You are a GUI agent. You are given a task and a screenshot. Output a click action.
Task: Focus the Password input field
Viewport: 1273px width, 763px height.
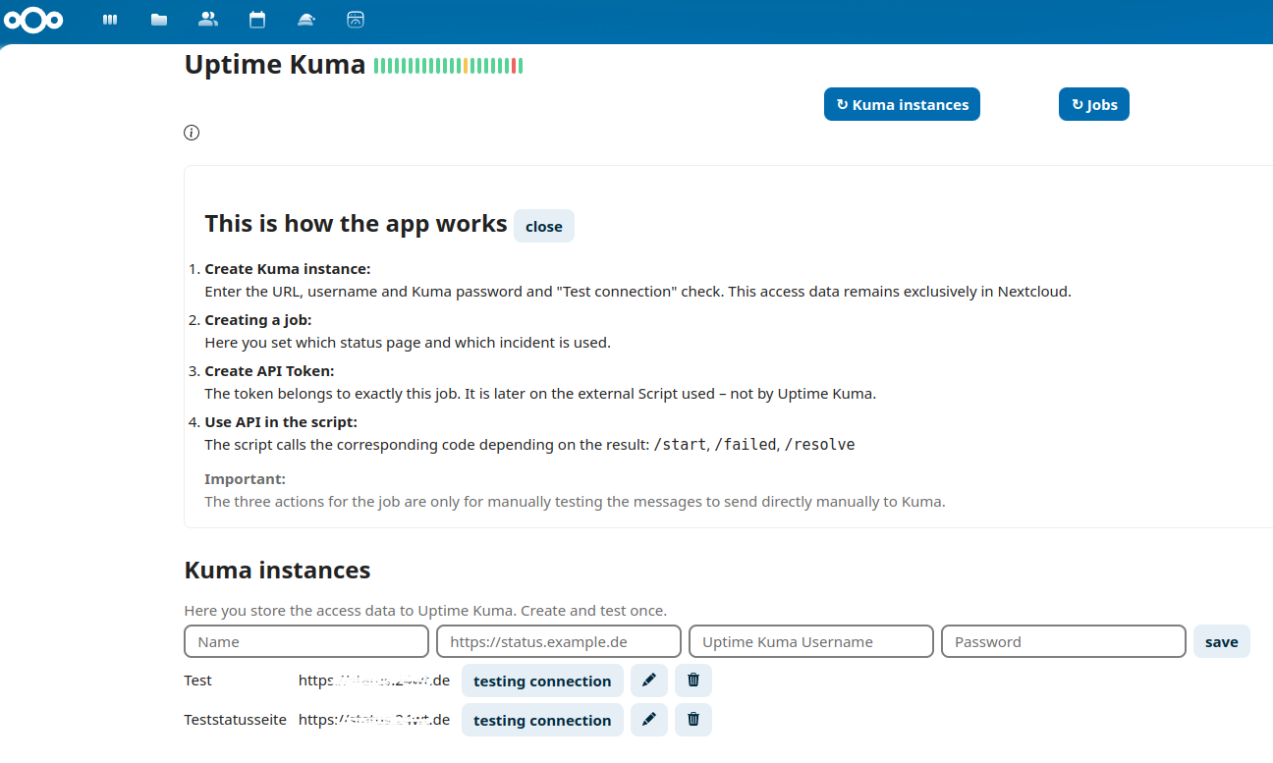tap(1064, 641)
